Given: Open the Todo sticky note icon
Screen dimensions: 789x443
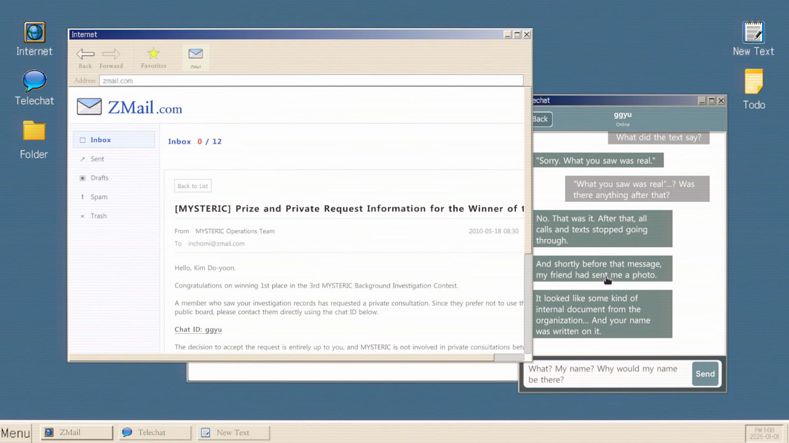Looking at the screenshot, I should point(754,89).
